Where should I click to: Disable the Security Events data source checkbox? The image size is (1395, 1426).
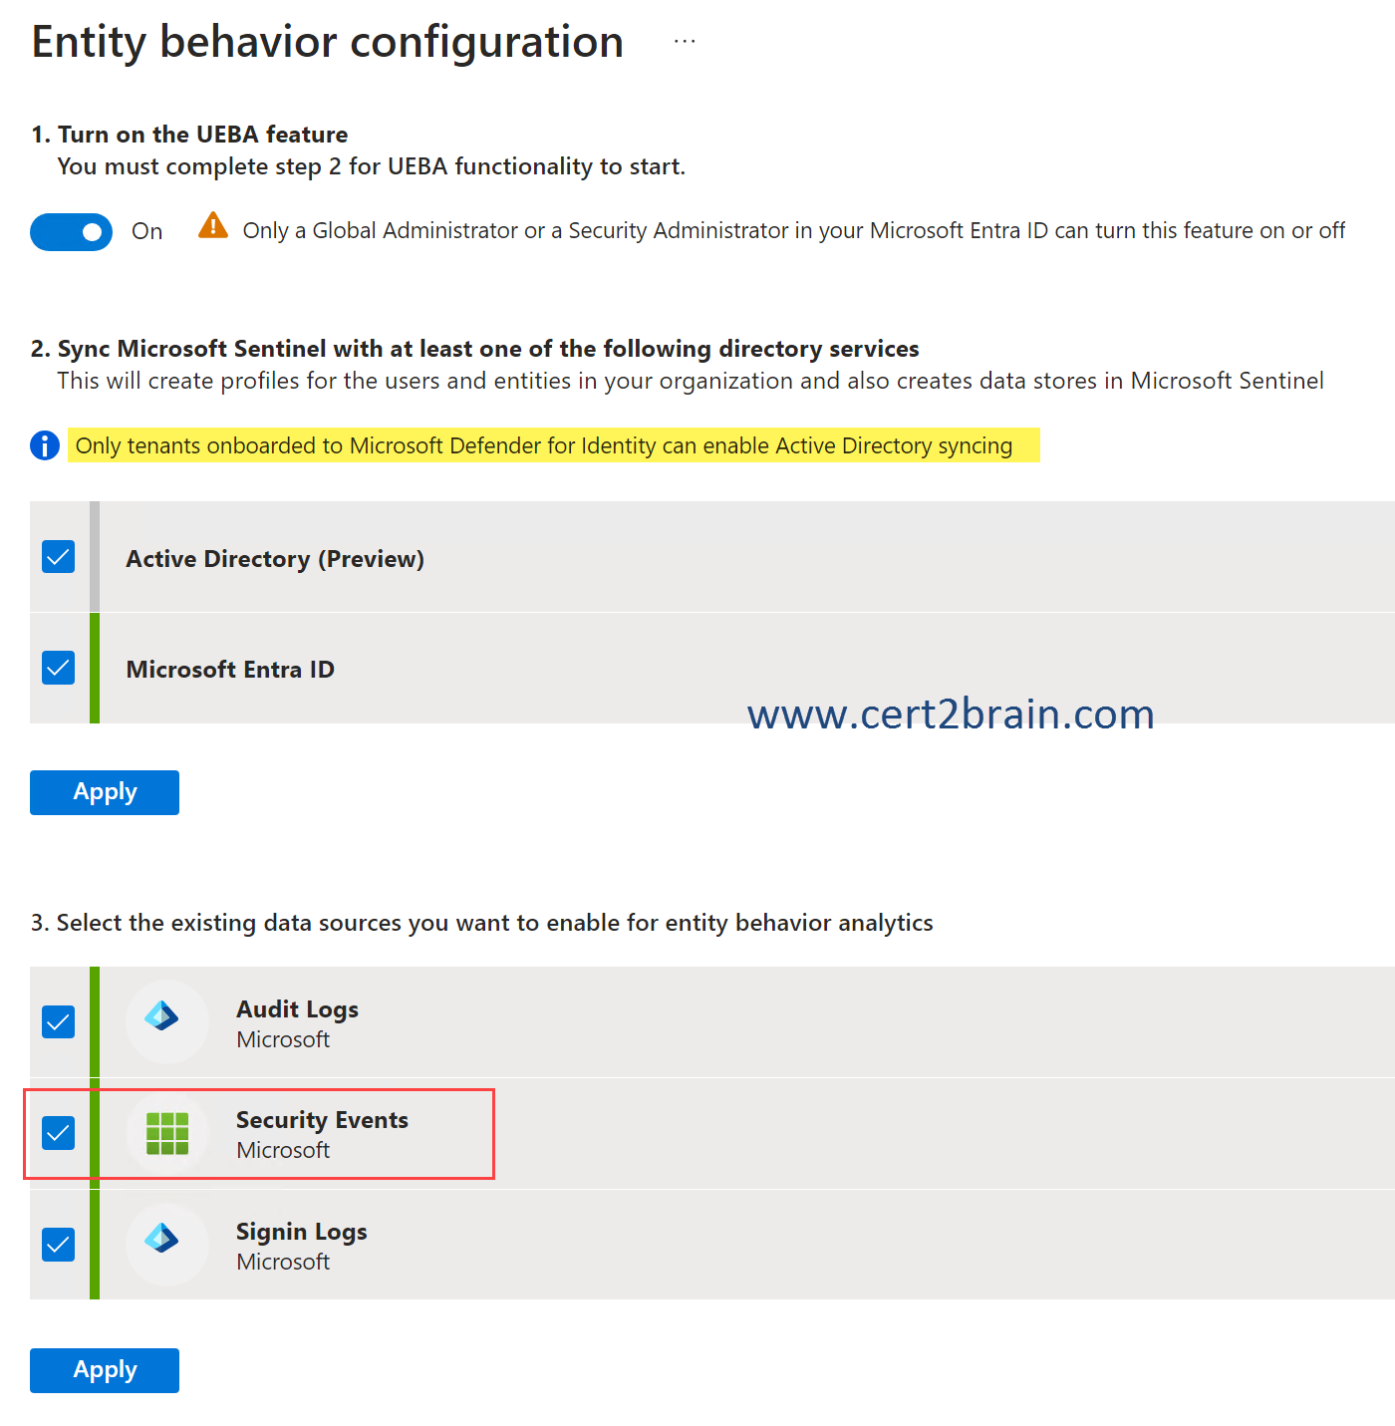coord(58,1133)
